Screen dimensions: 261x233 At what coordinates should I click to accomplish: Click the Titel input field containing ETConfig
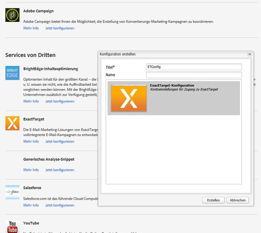click(194, 67)
